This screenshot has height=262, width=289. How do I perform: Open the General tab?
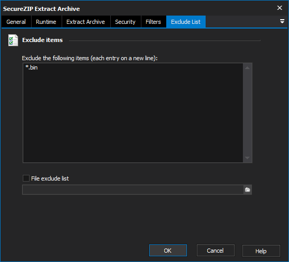tap(16, 22)
